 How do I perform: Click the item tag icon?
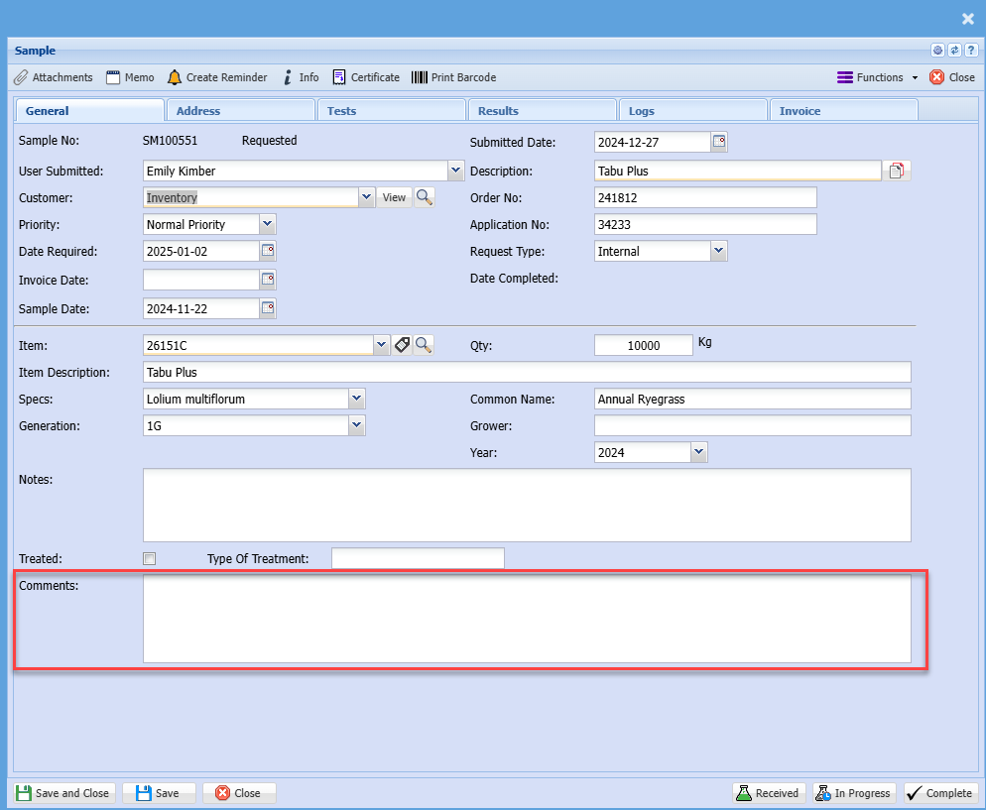403,345
